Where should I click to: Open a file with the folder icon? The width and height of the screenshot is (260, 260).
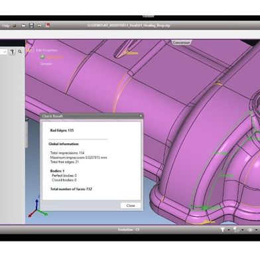click(x=23, y=26)
